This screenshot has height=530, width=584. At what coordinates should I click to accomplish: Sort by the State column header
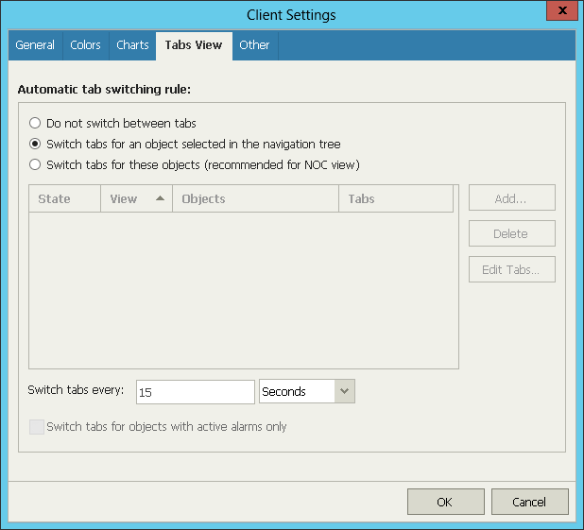coord(65,199)
